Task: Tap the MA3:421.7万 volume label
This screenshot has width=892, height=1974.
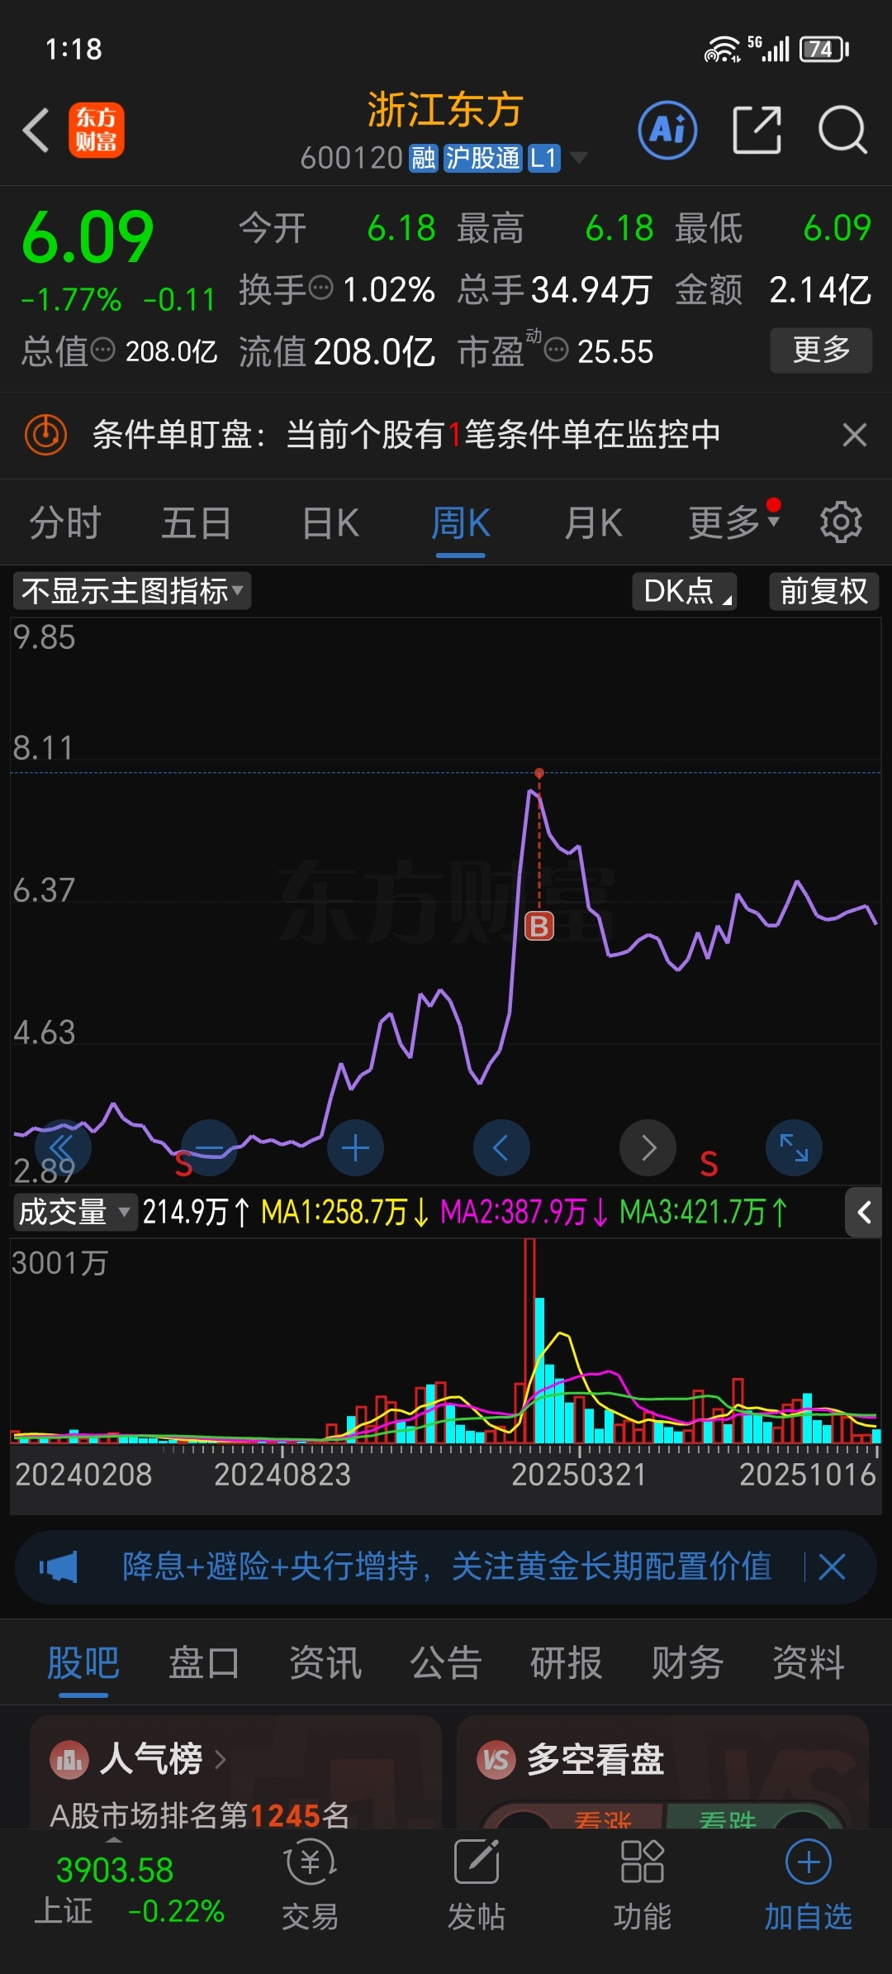Action: coord(704,1213)
